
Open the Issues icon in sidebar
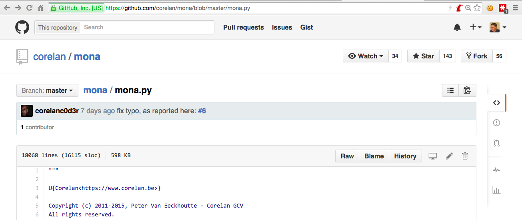tap(496, 123)
